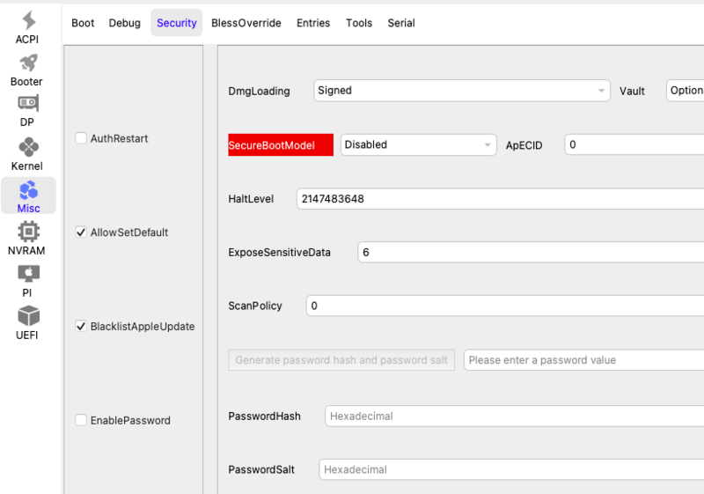Uncheck the AllowSetDefault checkbox
This screenshot has height=494, width=704.
click(81, 232)
